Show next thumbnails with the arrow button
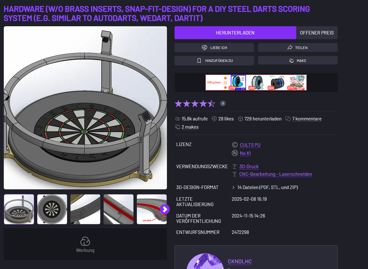The image size is (368, 269). pos(165,209)
